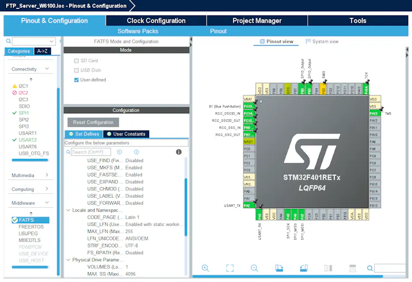Switch to the Pinout & Configuration tab
Viewport: 412px width, 282px height.
pos(55,21)
